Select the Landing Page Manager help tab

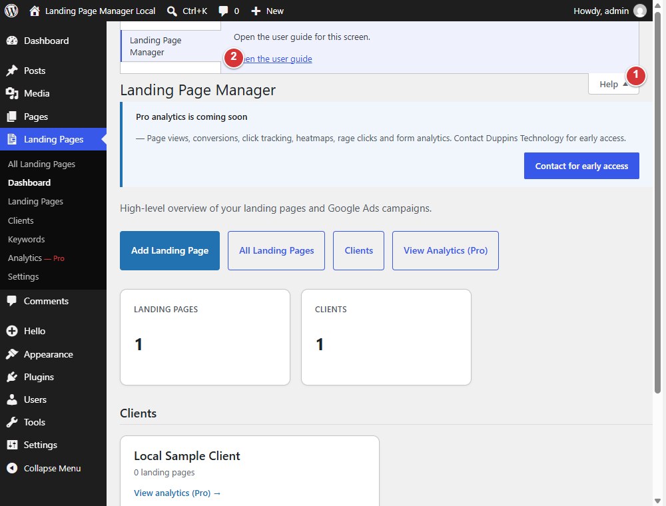pyautogui.click(x=170, y=46)
